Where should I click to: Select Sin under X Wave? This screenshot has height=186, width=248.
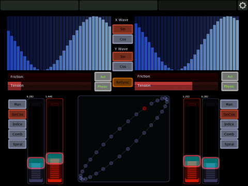click(122, 29)
